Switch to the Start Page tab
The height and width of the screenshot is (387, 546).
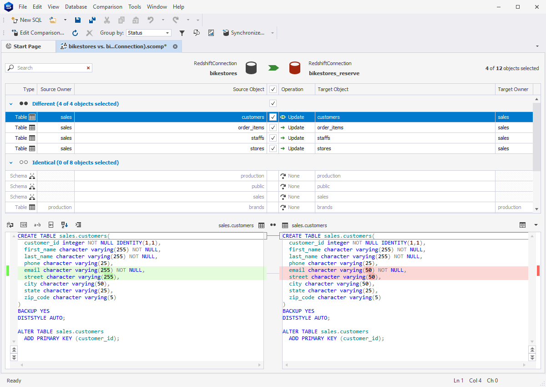[x=27, y=46]
